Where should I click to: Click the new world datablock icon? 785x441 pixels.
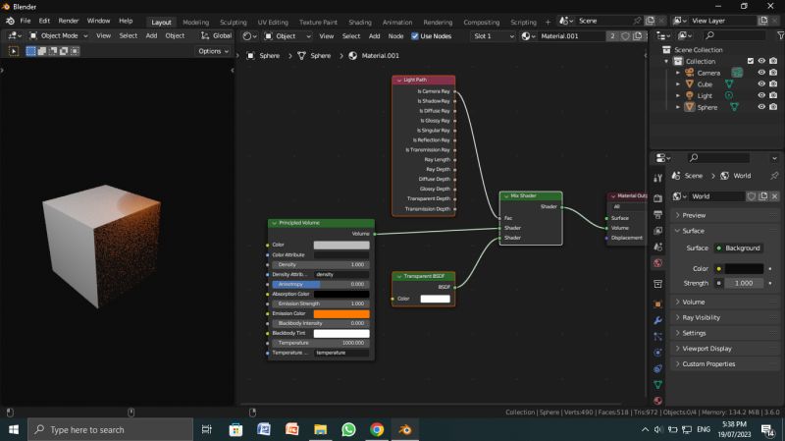[x=763, y=196]
